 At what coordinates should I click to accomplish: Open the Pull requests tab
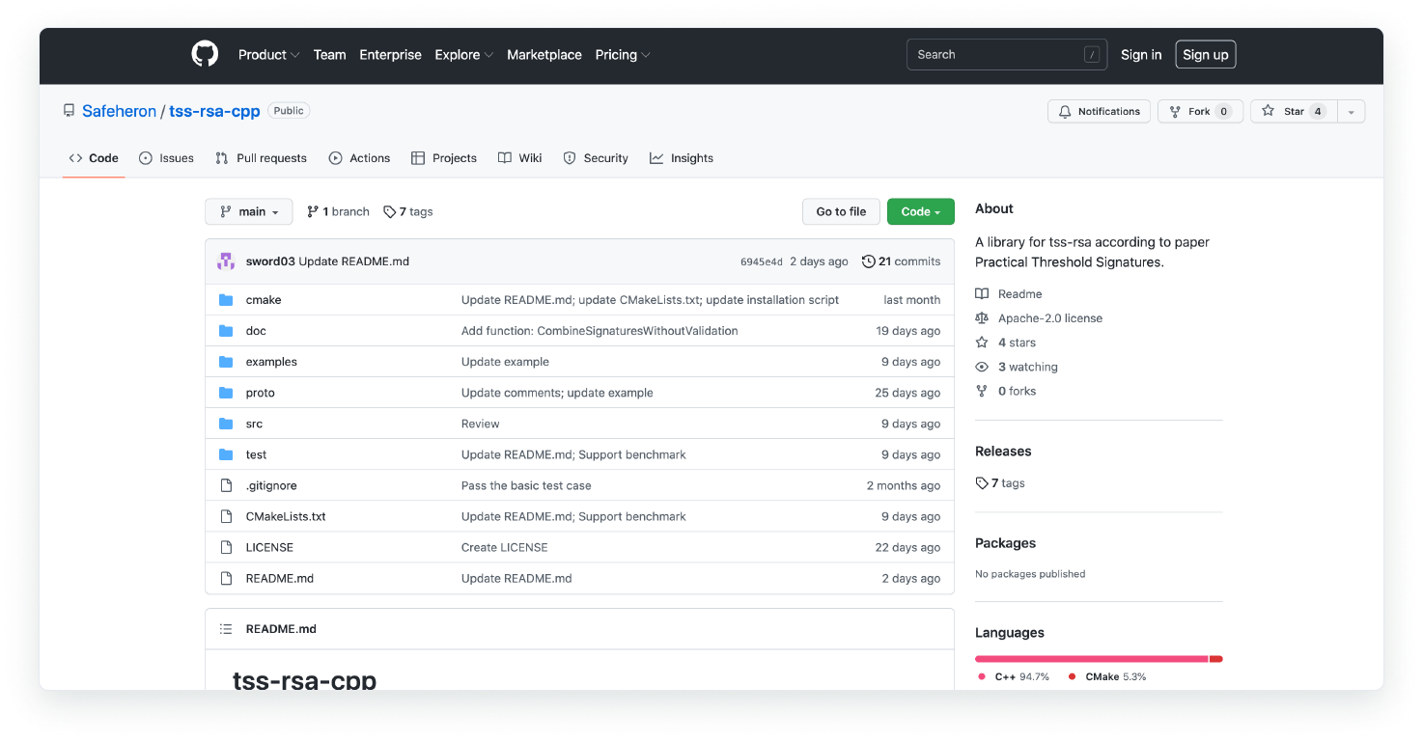coord(261,158)
